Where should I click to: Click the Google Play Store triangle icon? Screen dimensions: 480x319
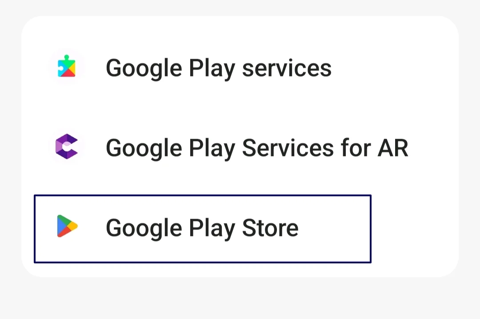tap(67, 226)
